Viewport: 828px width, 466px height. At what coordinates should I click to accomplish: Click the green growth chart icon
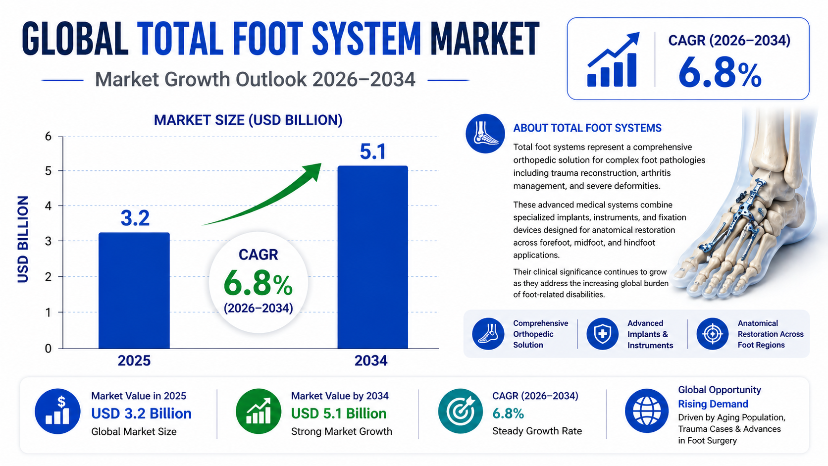(258, 412)
